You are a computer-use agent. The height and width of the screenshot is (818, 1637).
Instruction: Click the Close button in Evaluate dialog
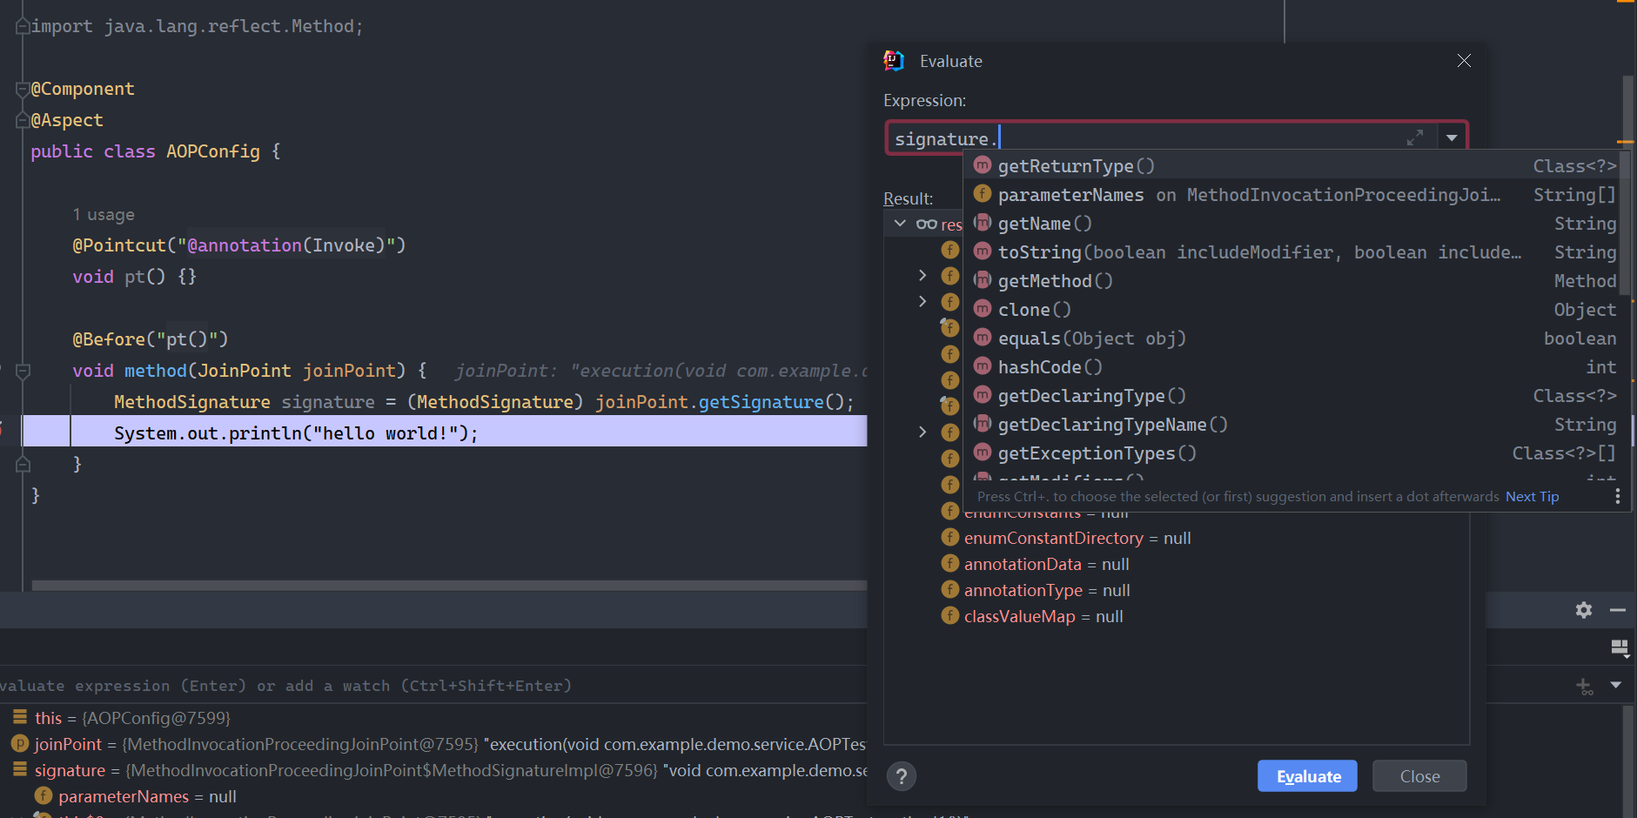(1419, 776)
